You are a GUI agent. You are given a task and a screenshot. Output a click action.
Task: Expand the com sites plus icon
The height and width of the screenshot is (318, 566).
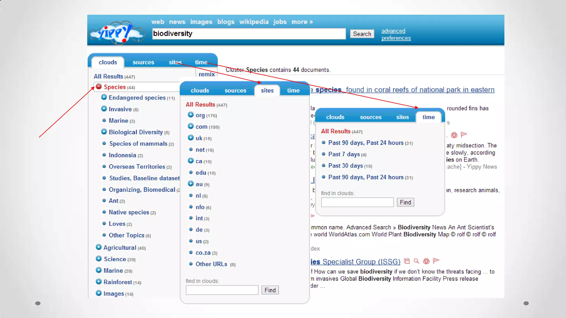click(x=191, y=126)
